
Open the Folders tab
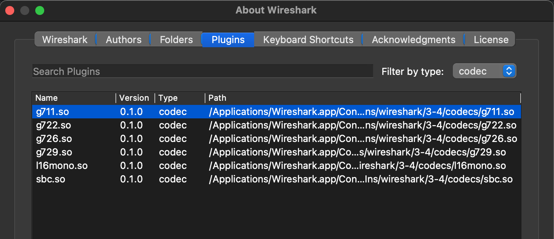coord(176,40)
